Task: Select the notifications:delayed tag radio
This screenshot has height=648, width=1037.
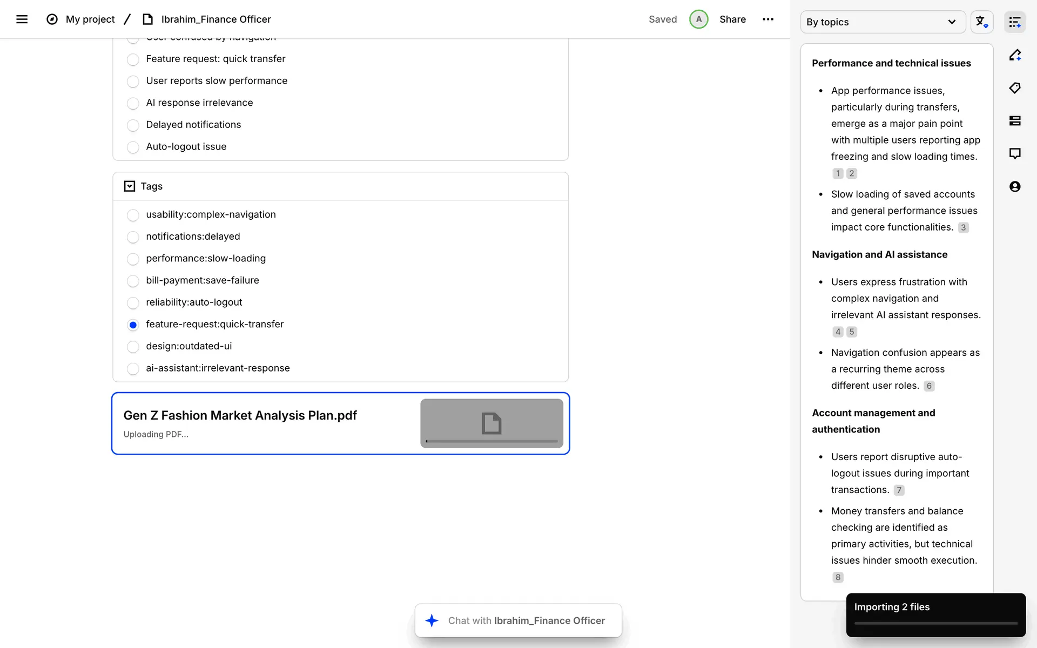Action: [133, 237]
